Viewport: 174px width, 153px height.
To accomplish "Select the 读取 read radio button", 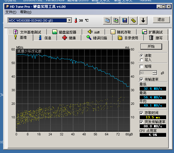I will pyautogui.click(x=141, y=56).
